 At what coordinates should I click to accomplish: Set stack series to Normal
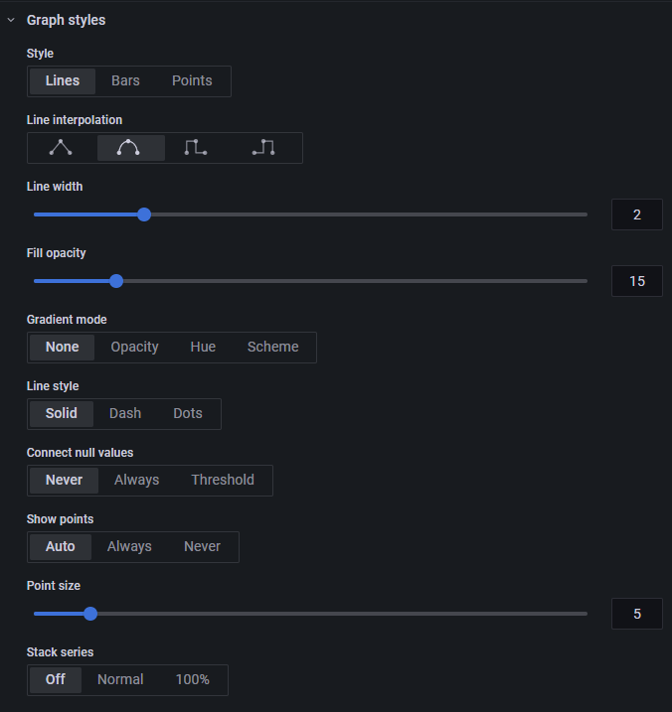120,680
